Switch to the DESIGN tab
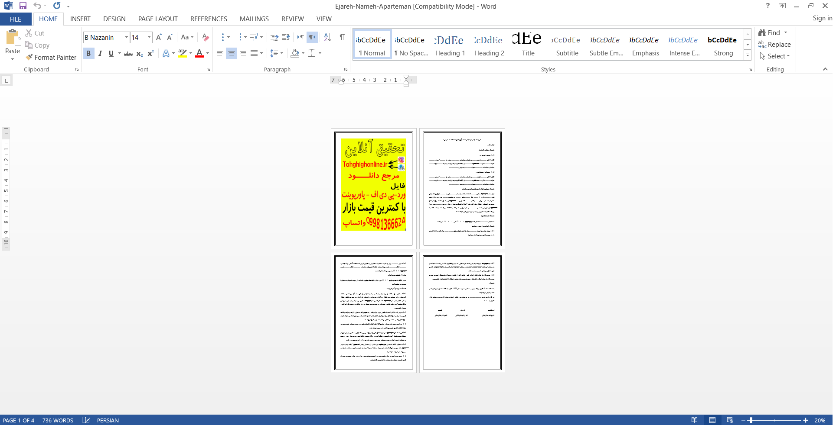The height and width of the screenshot is (425, 836). coord(114,19)
